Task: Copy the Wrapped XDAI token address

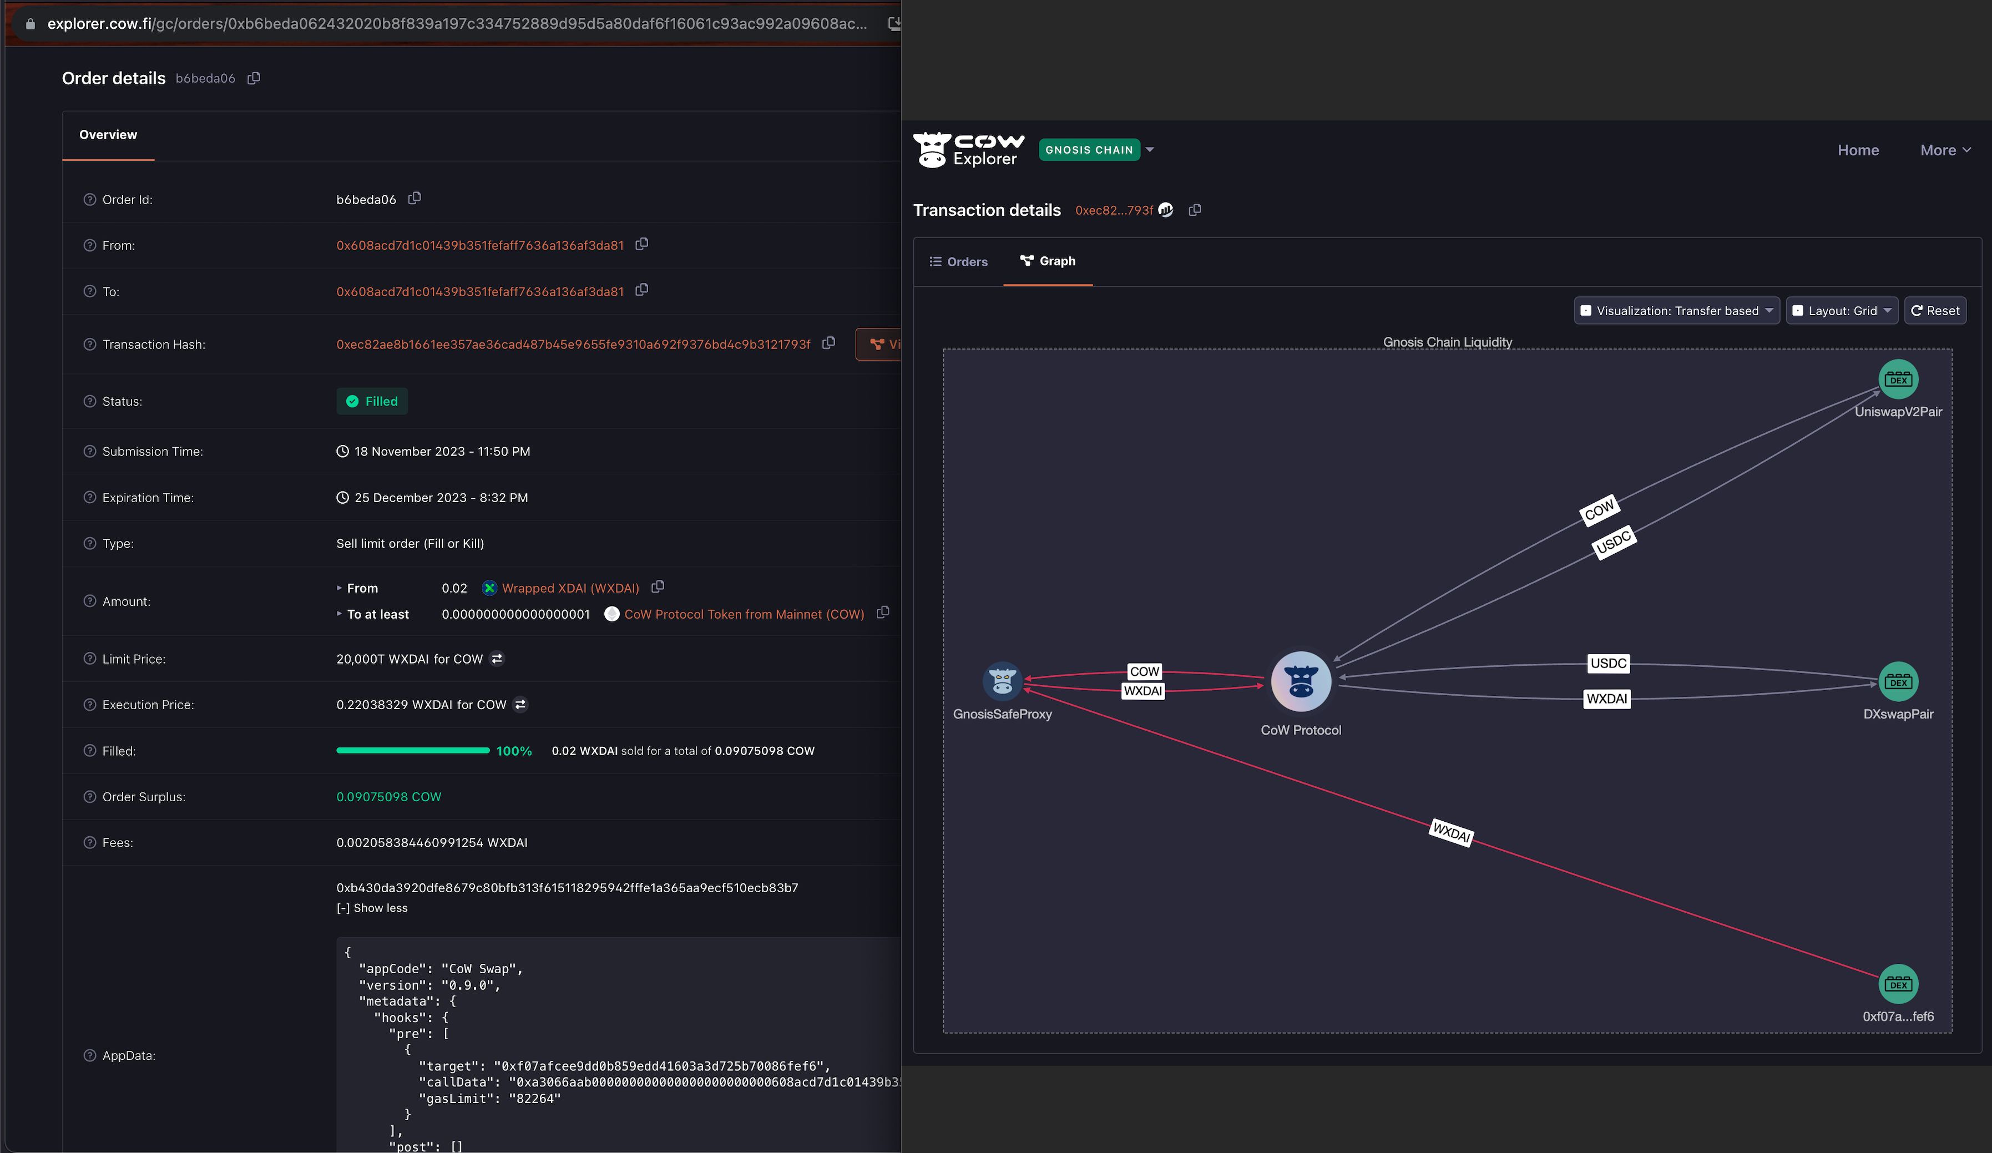Action: pyautogui.click(x=658, y=586)
